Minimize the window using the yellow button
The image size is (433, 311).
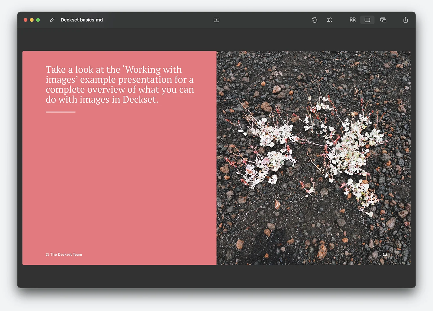(x=32, y=20)
